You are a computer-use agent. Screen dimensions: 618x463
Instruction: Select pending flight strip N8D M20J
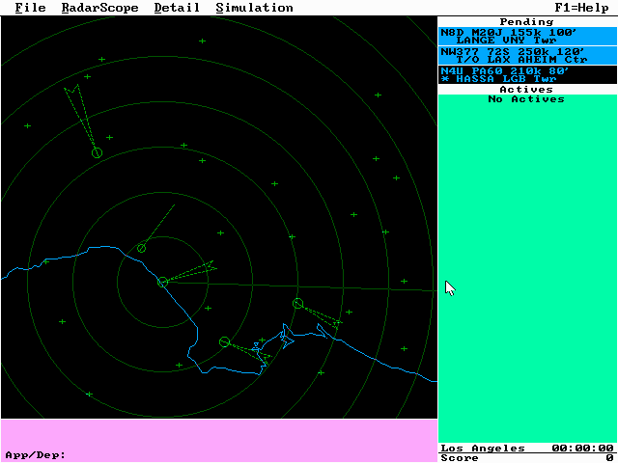(x=526, y=36)
